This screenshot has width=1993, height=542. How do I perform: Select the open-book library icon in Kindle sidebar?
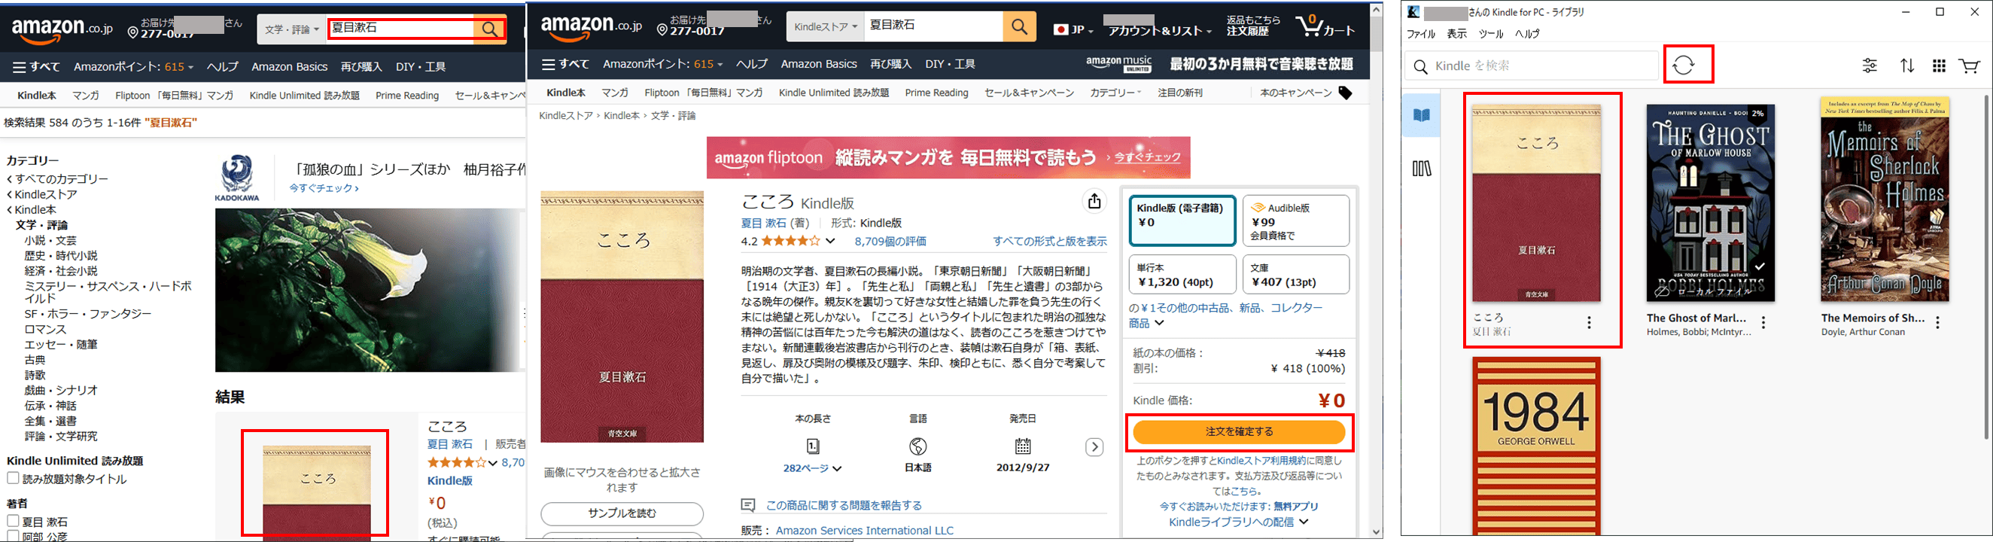pyautogui.click(x=1422, y=115)
